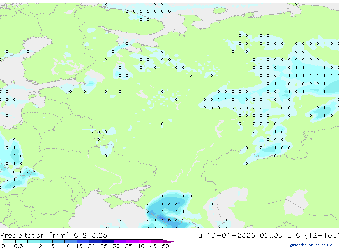Image resolution: width=339 pixels, height=248 pixels.
Task: Pick the 1–2 mm legend color swatch
Action: point(34,241)
